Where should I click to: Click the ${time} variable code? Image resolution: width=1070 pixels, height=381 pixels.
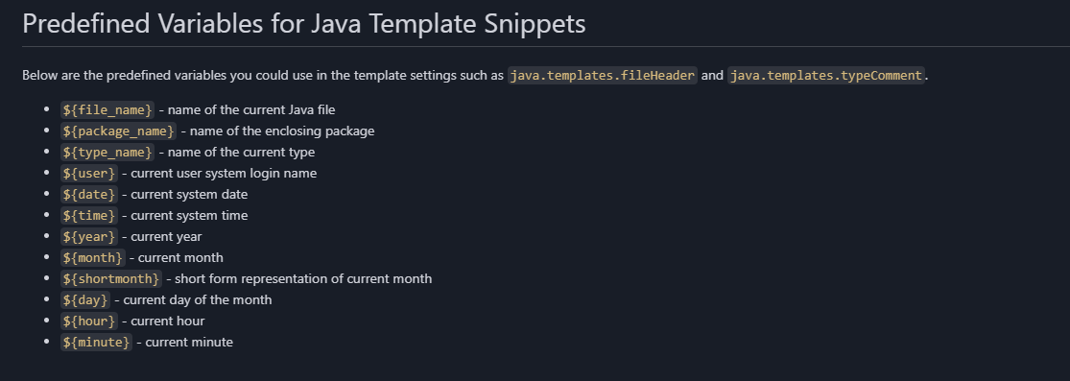(88, 216)
